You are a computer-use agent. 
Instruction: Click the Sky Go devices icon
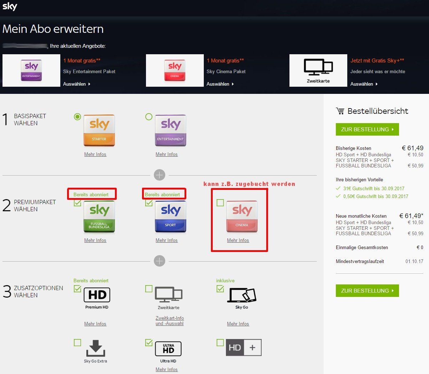pos(242,295)
